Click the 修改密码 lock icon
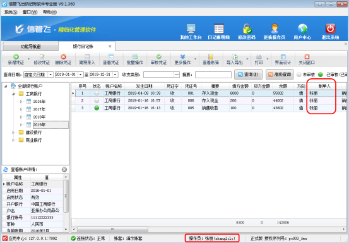 pyautogui.click(x=247, y=28)
